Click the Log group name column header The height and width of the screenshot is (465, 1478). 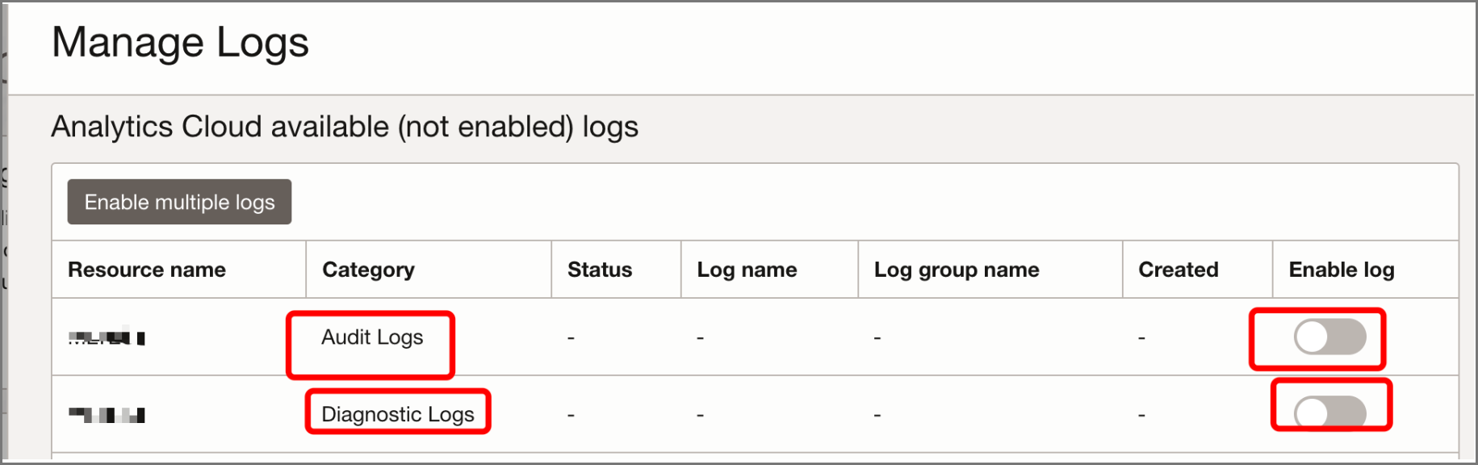point(956,270)
